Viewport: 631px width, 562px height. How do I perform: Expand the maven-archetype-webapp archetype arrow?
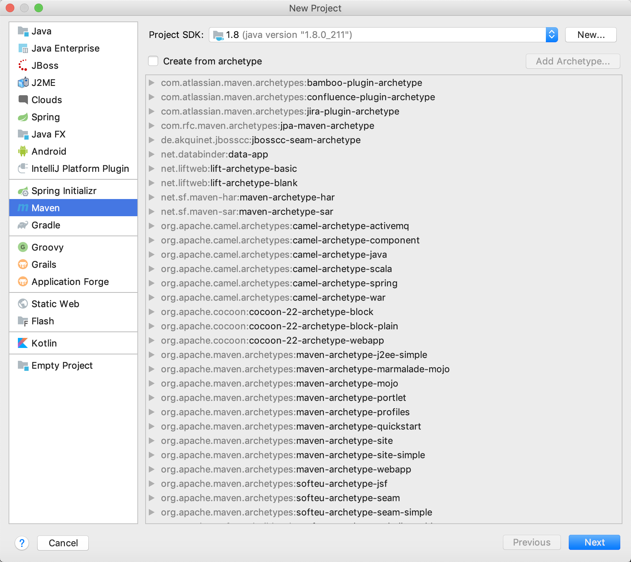click(152, 469)
